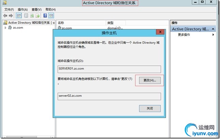Click the 关闭 button in the dialog
Image resolution: width=220 pixels, height=139 pixels.
tap(150, 108)
